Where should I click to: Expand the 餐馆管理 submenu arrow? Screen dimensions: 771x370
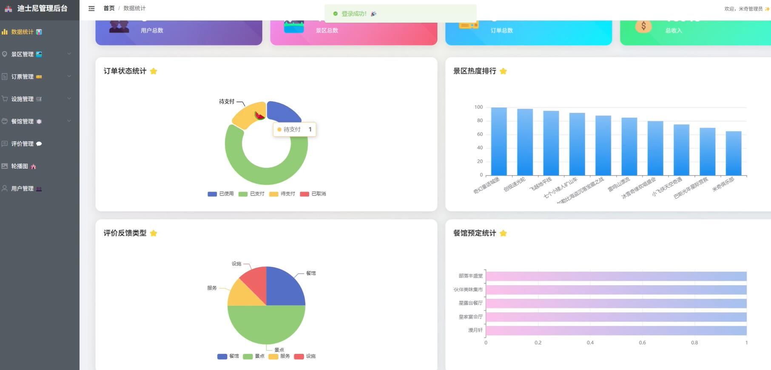(x=69, y=121)
